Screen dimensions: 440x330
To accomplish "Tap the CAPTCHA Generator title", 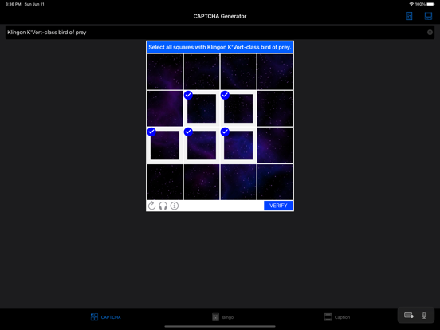I will click(x=220, y=16).
